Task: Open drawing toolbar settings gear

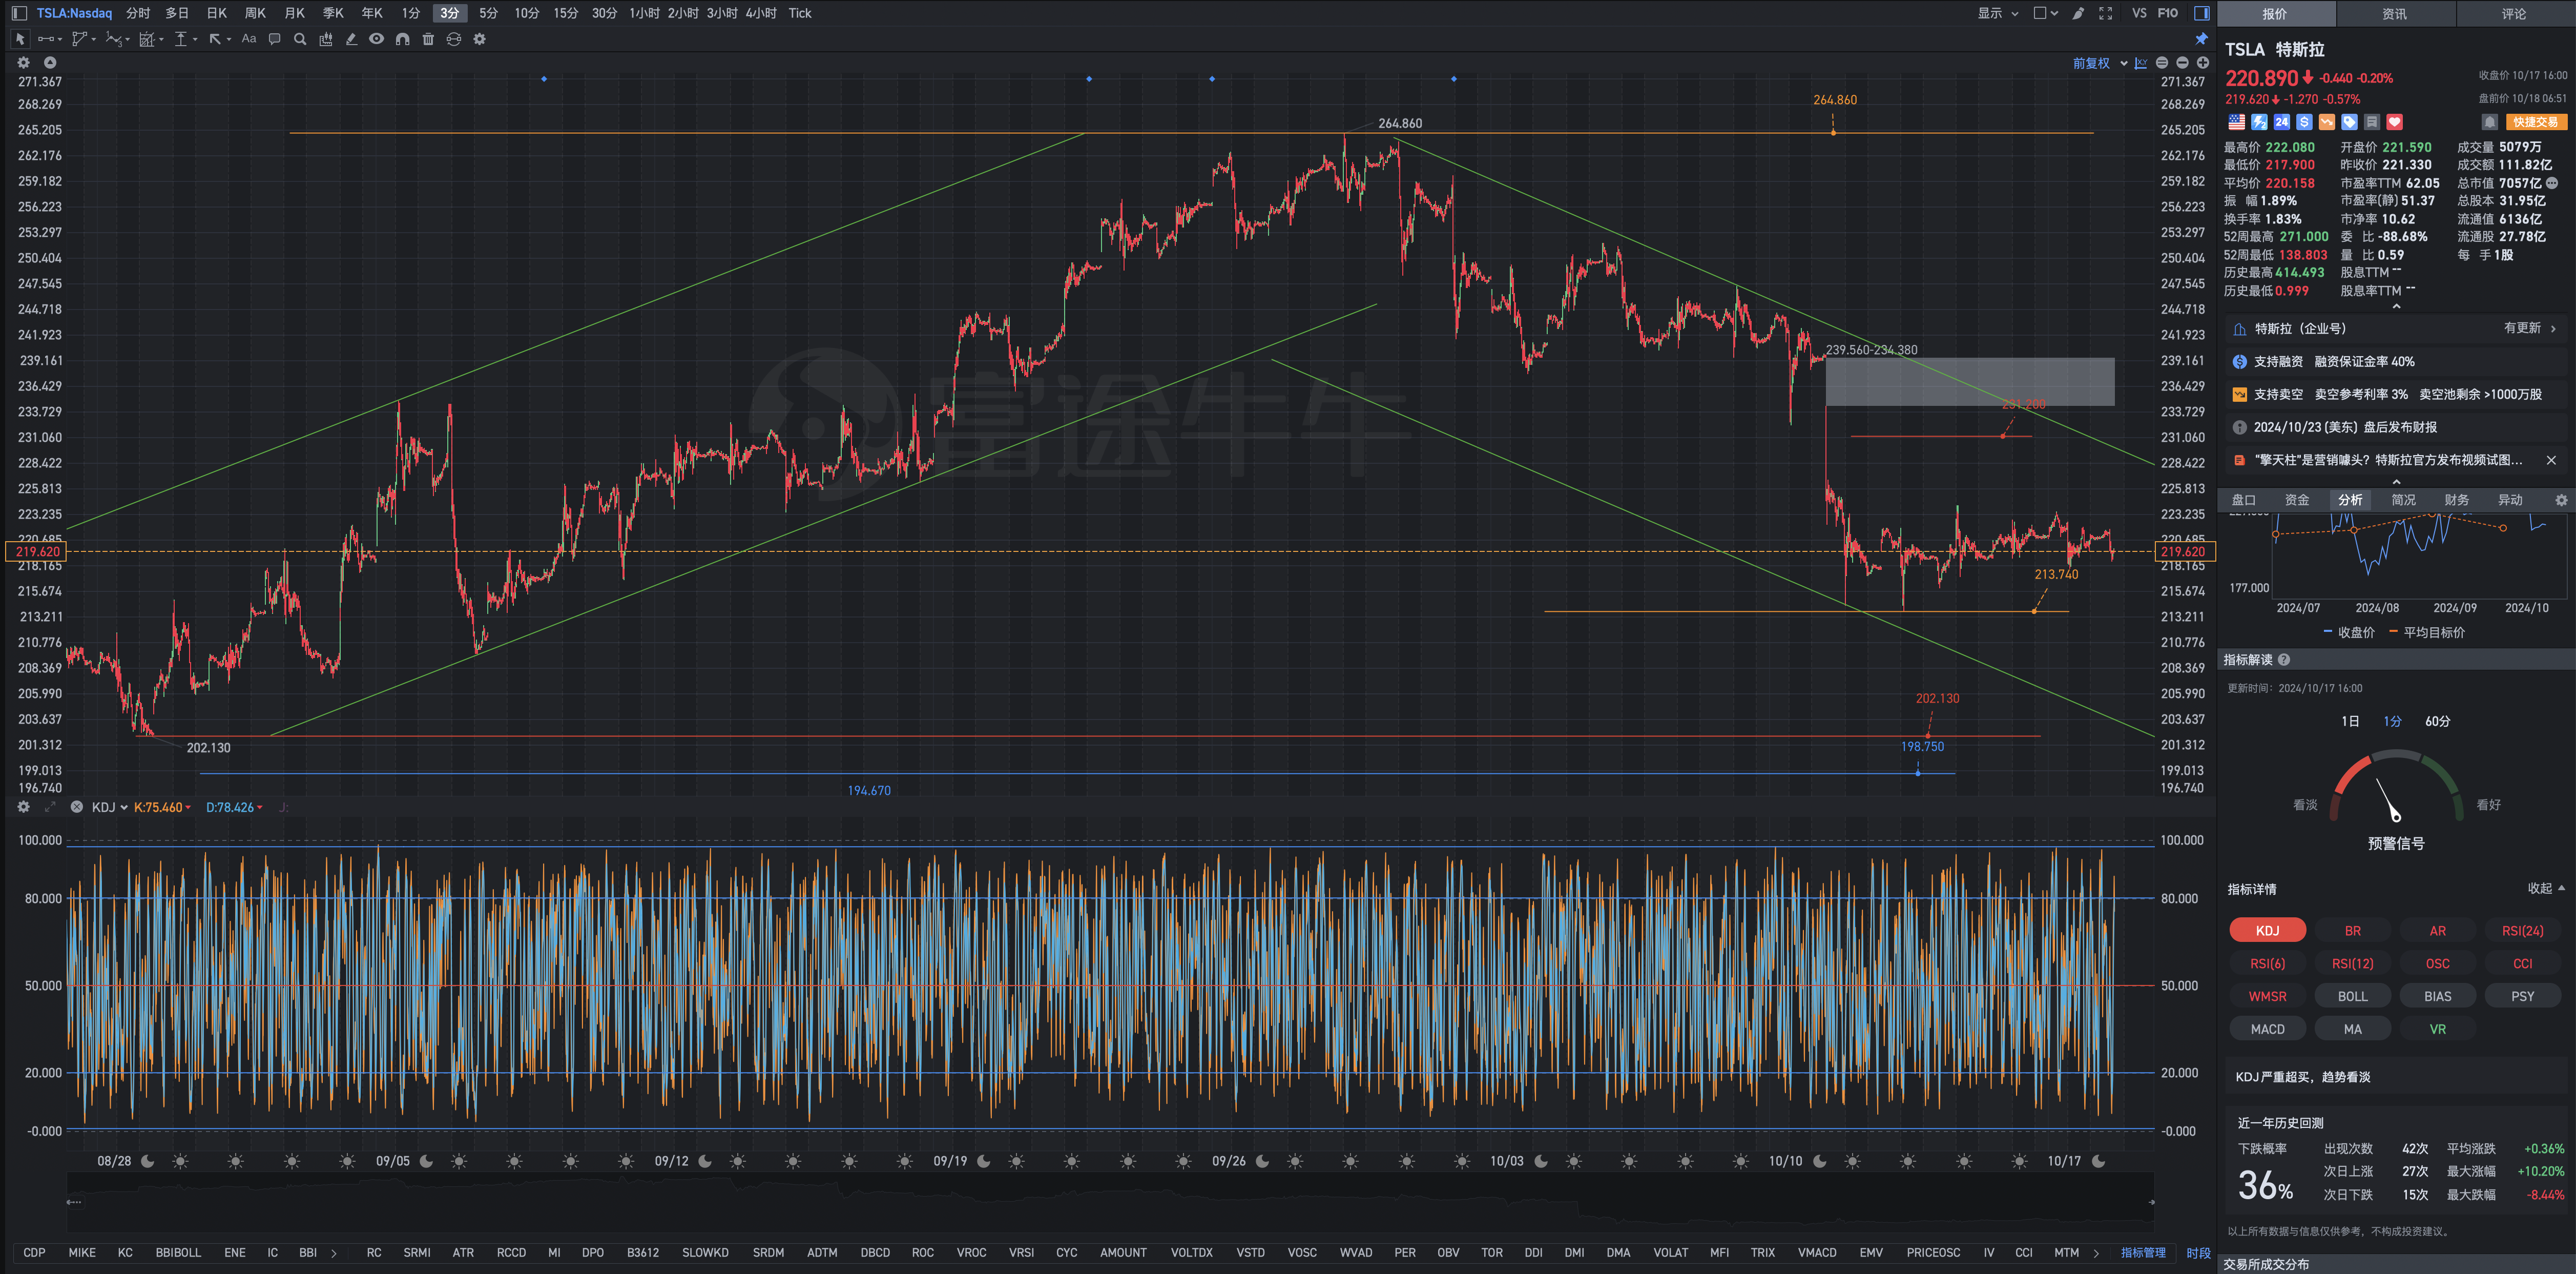Action: click(x=480, y=39)
